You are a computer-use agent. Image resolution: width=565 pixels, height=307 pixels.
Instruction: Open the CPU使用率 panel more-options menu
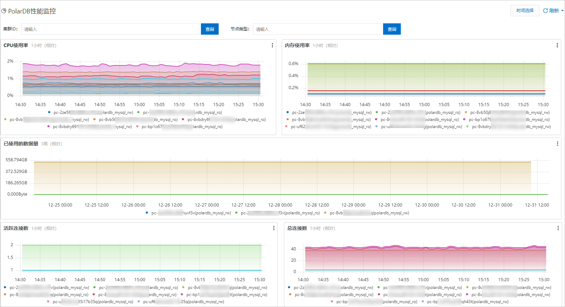[272, 45]
